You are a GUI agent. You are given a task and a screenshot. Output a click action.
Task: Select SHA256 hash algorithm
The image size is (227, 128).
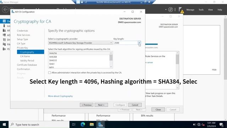[x=79, y=53]
